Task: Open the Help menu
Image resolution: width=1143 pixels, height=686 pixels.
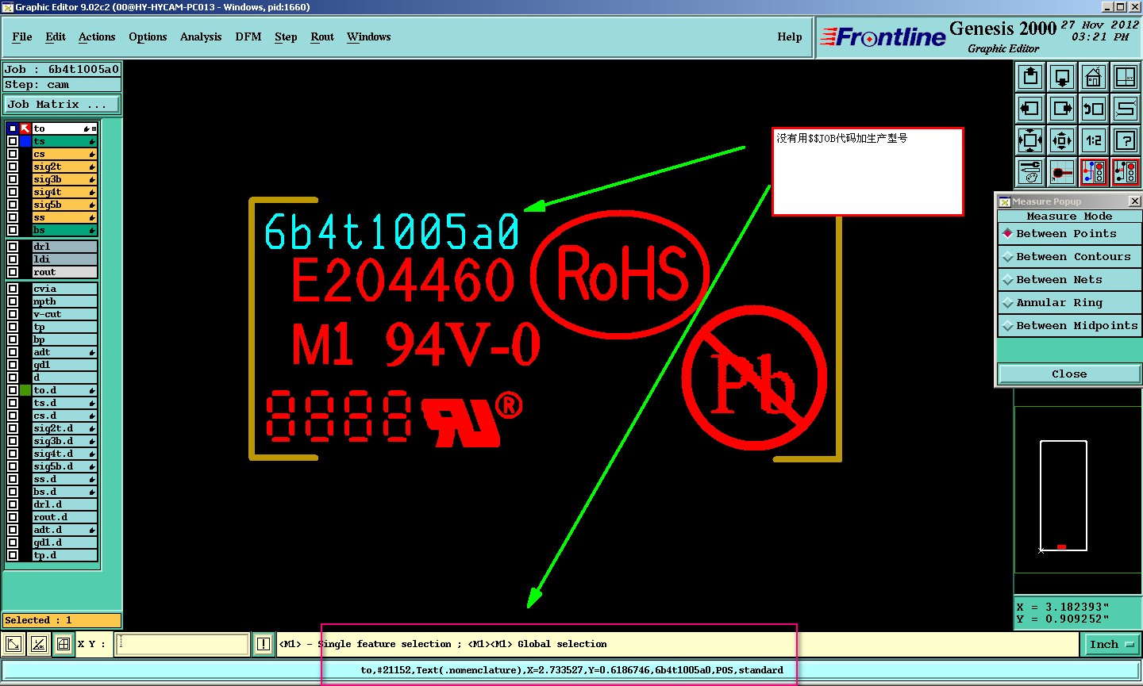Action: 790,37
